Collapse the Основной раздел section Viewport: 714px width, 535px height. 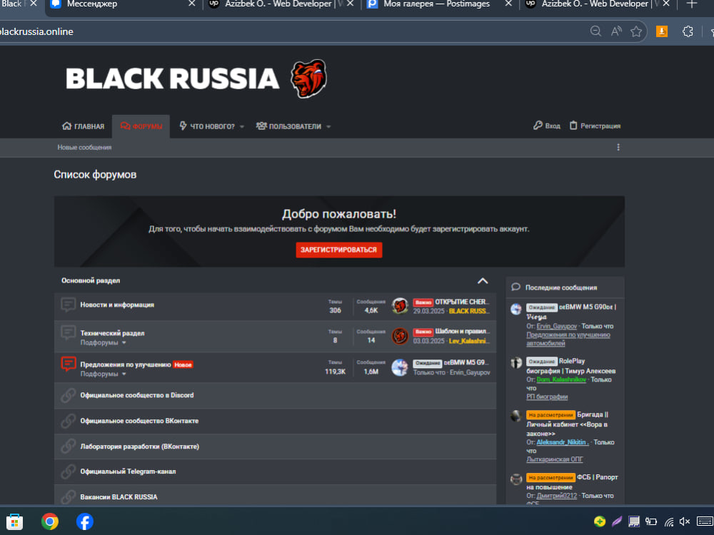click(x=482, y=281)
